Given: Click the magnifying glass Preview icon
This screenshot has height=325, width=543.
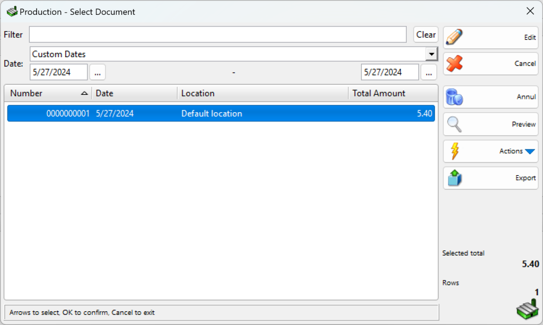Looking at the screenshot, I should 454,124.
